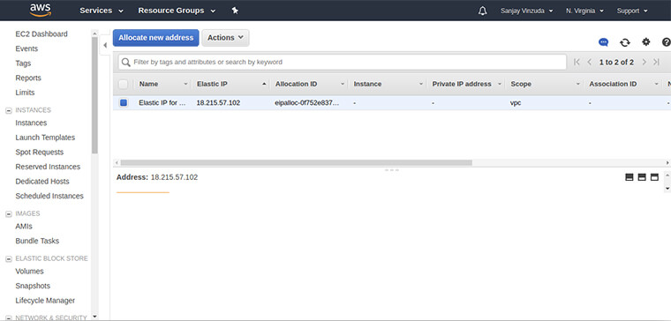Collapse the IMAGES sidebar section
The width and height of the screenshot is (671, 321).
[x=8, y=213]
